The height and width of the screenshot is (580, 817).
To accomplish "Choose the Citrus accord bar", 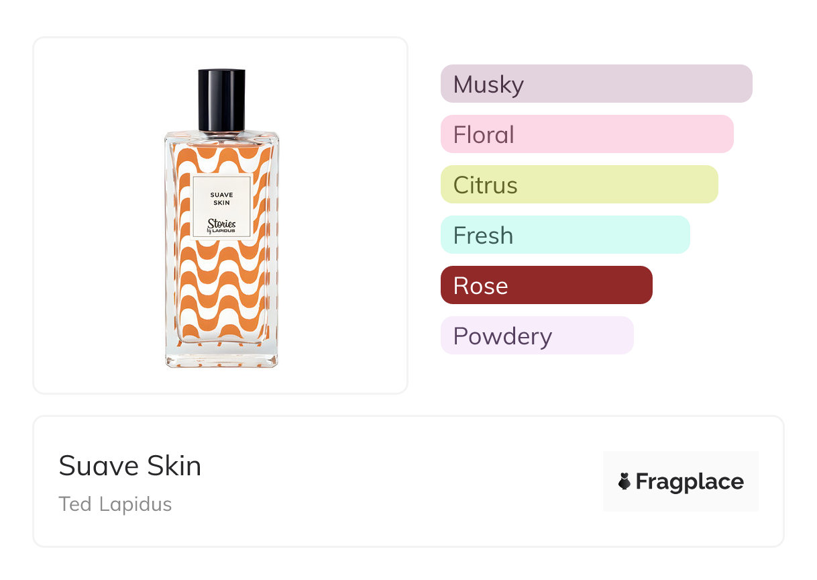I will pyautogui.click(x=579, y=185).
